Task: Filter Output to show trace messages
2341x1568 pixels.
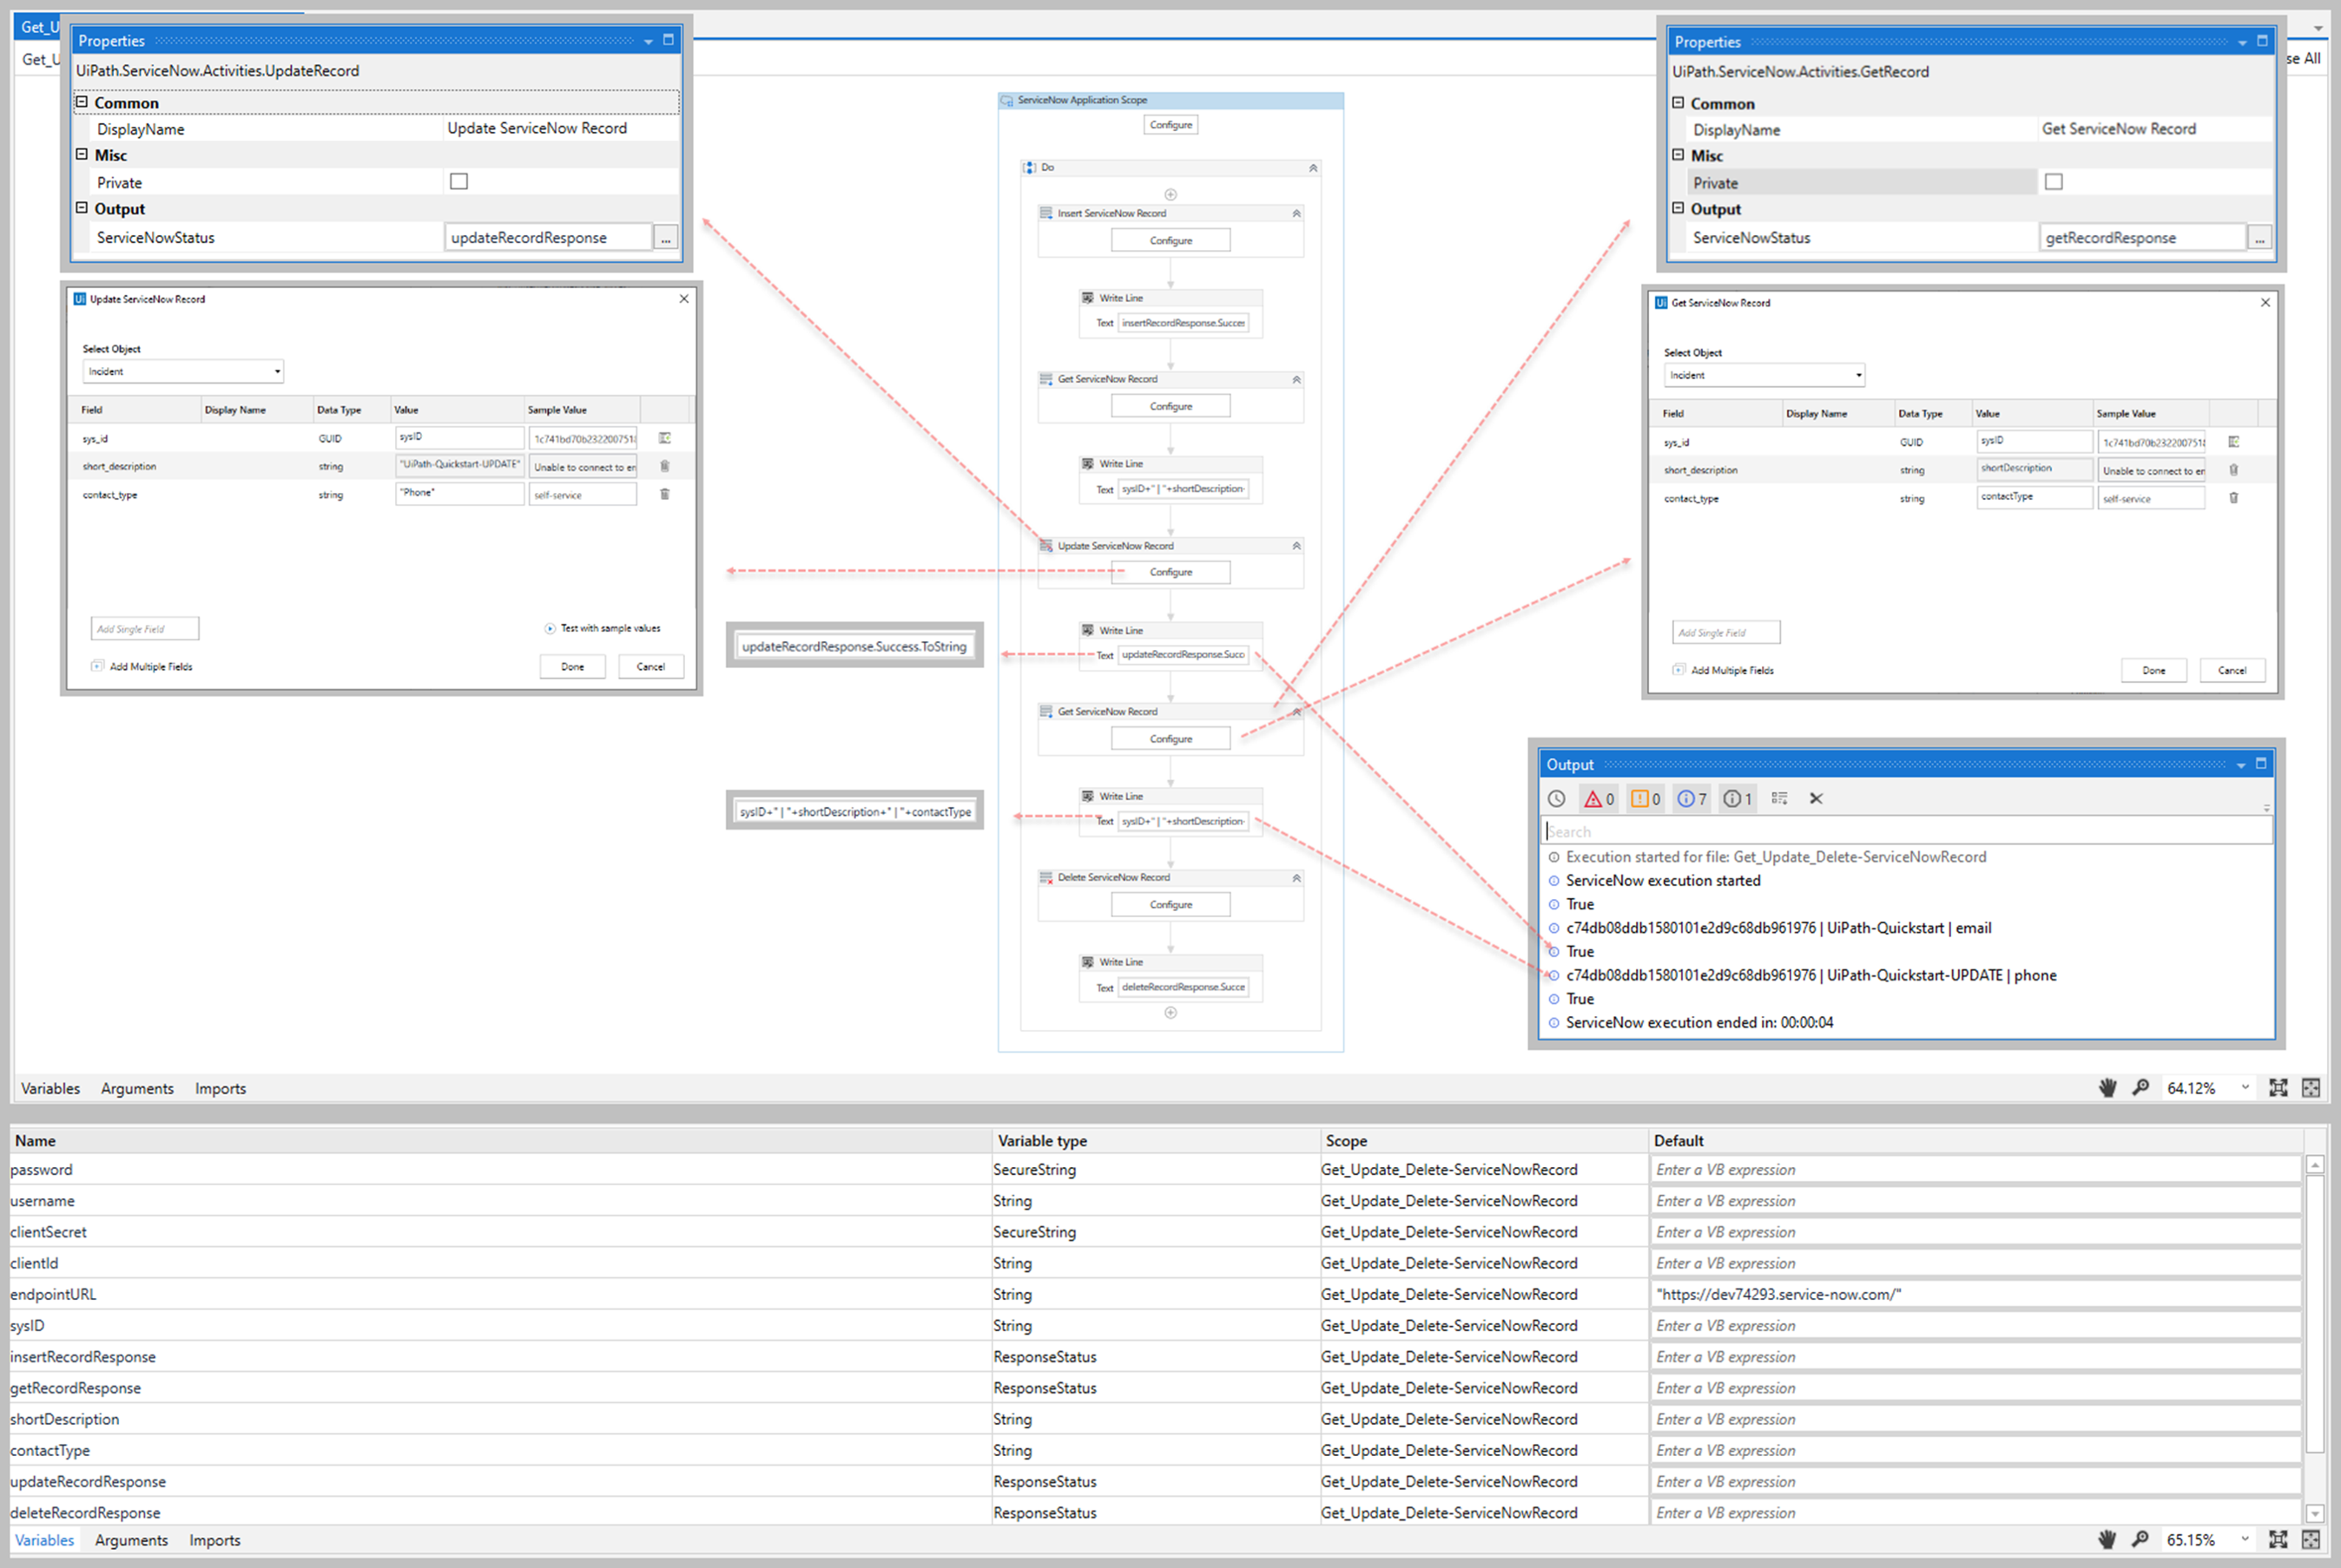Action: [x=1737, y=798]
